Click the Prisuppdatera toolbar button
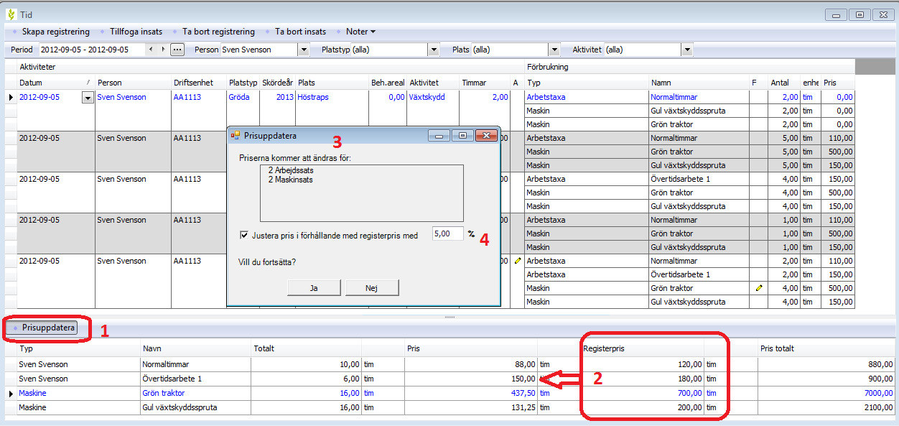Screen dimensions: 899x426 [x=48, y=328]
